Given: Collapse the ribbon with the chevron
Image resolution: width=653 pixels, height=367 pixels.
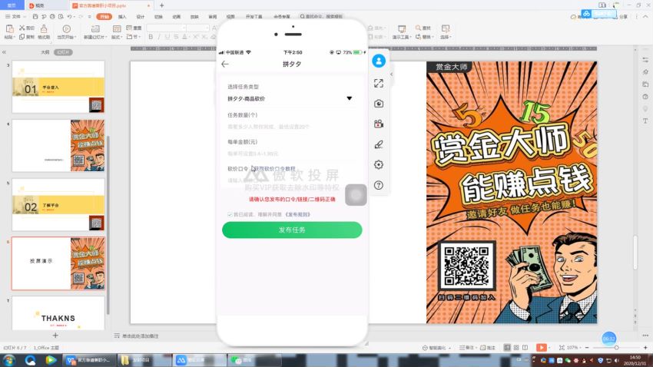Looking at the screenshot, I should (x=645, y=17).
